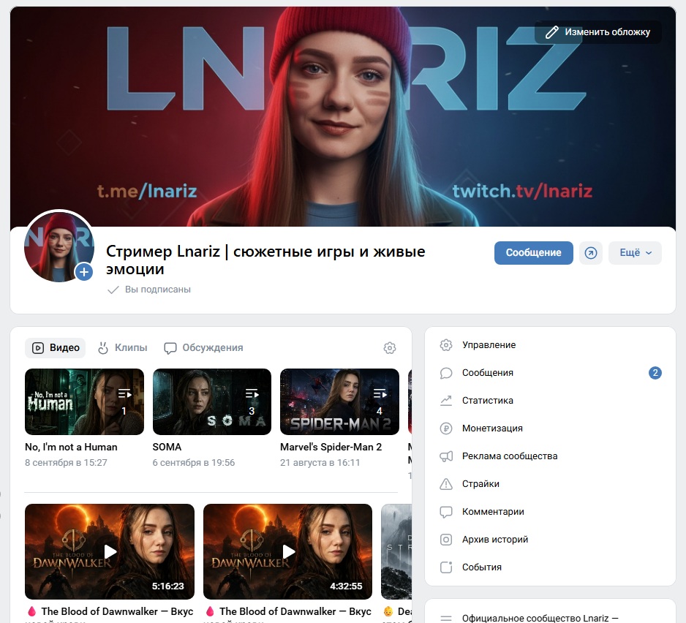The image size is (686, 623).
Task: Click the Изменить обложку button
Action: 598,32
